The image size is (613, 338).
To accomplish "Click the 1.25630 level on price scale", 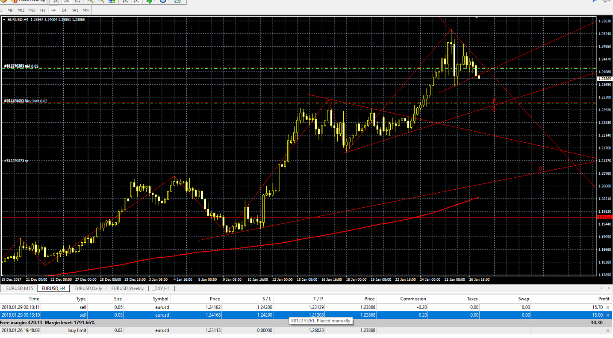I will 605,21.
